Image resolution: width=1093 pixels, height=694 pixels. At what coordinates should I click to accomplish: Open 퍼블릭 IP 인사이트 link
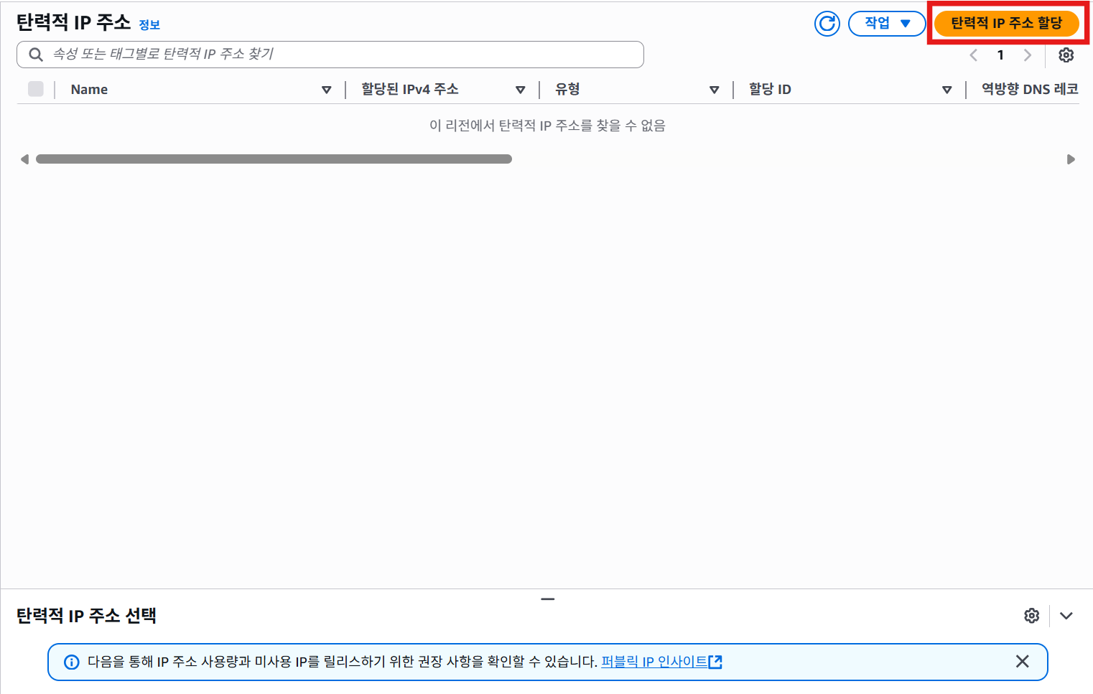[661, 662]
